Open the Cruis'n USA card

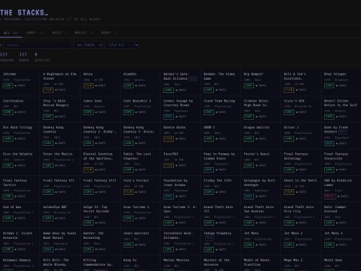tap(301, 109)
